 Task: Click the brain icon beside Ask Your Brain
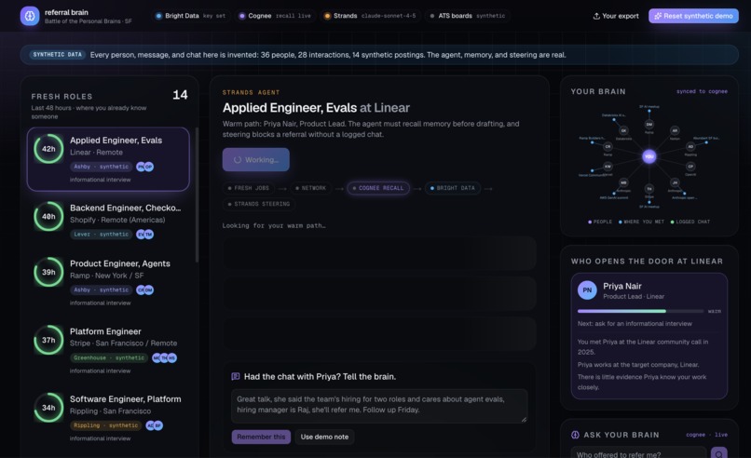tap(575, 435)
